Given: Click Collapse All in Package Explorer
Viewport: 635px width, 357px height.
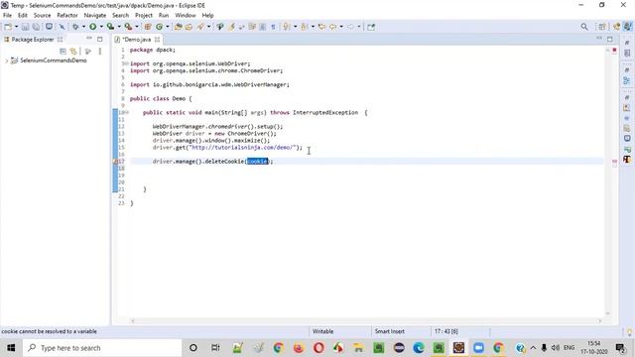Looking at the screenshot, I should [63, 52].
